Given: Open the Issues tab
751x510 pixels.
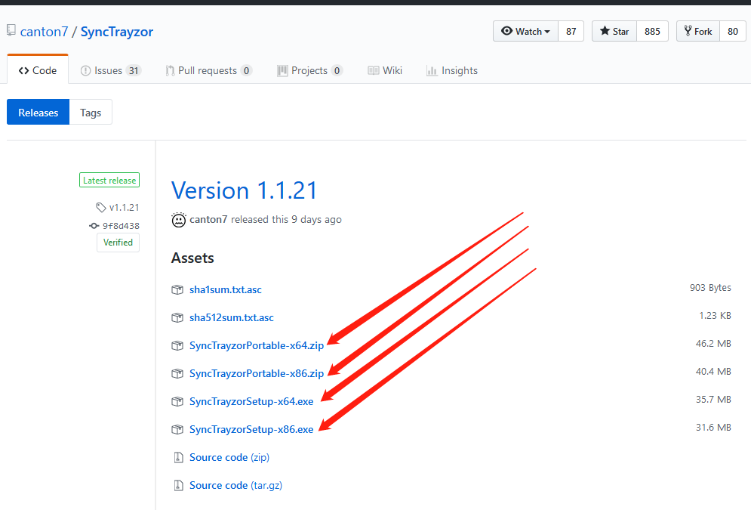Looking at the screenshot, I should coord(111,70).
